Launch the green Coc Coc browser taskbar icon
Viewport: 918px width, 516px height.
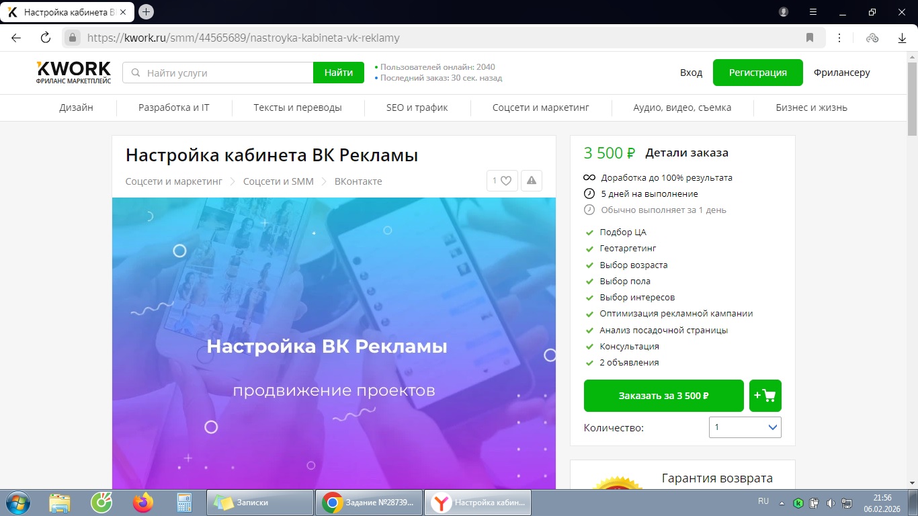(x=101, y=503)
